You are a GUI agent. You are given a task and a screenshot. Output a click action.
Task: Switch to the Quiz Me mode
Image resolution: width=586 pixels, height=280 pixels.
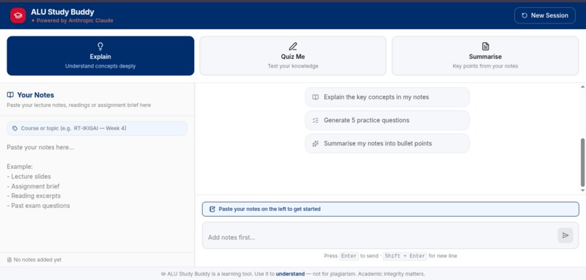tap(293, 56)
